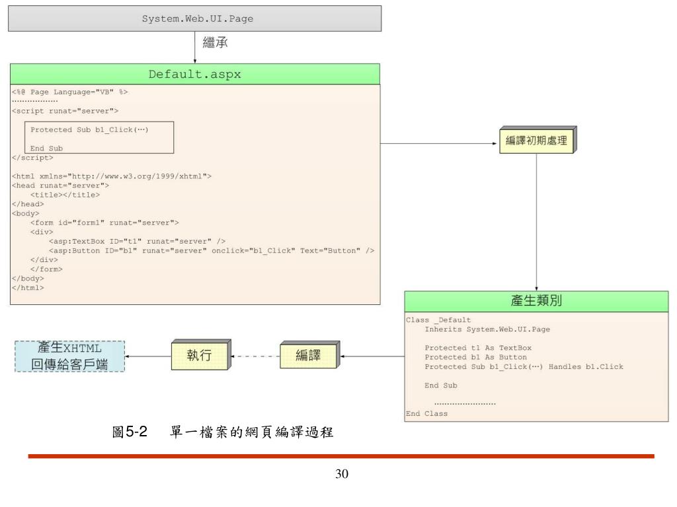Click the 執行 process box
The height and width of the screenshot is (507, 677).
[x=201, y=355]
